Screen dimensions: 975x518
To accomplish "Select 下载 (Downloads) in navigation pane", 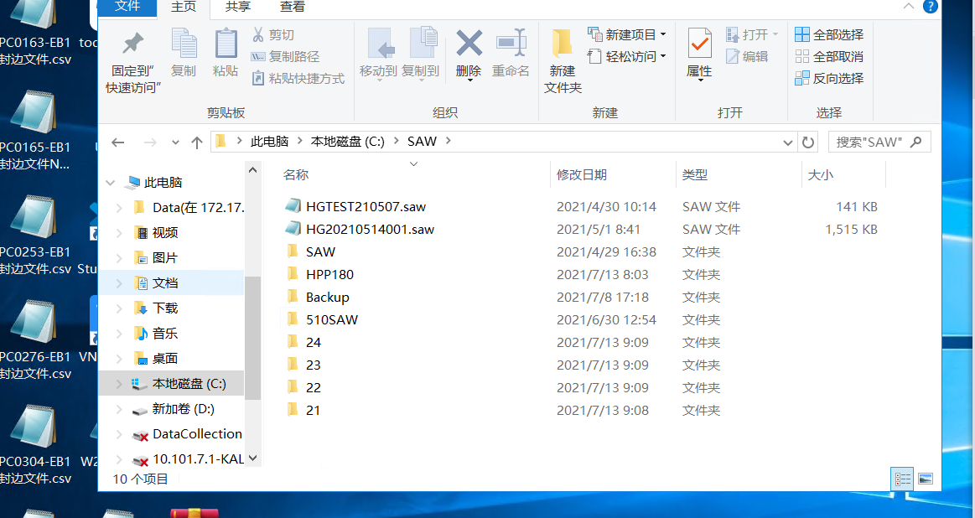I will pos(165,308).
